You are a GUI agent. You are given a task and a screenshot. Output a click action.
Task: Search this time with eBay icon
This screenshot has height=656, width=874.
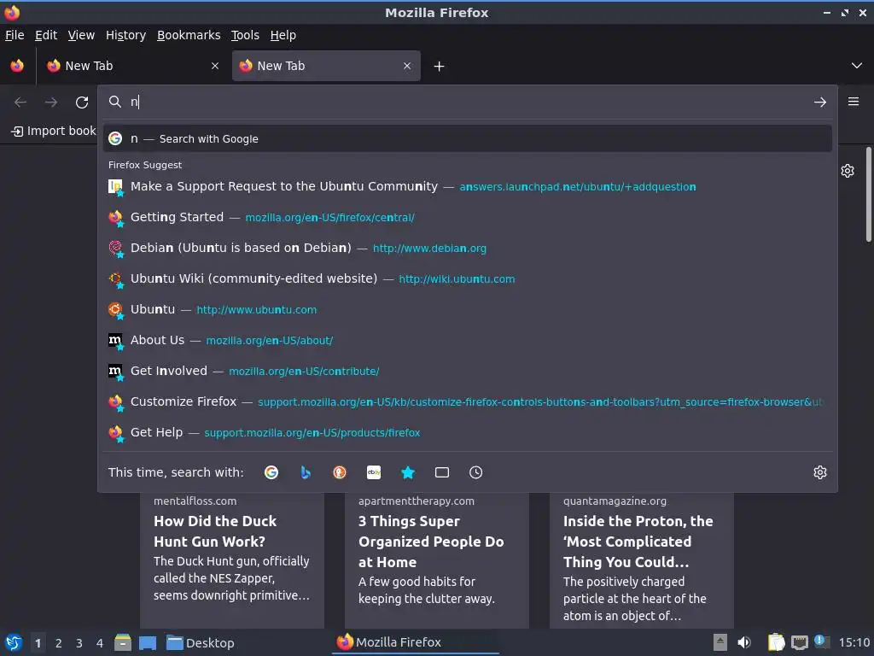tap(374, 472)
